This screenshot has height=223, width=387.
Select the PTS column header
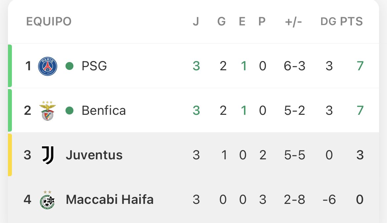click(352, 21)
